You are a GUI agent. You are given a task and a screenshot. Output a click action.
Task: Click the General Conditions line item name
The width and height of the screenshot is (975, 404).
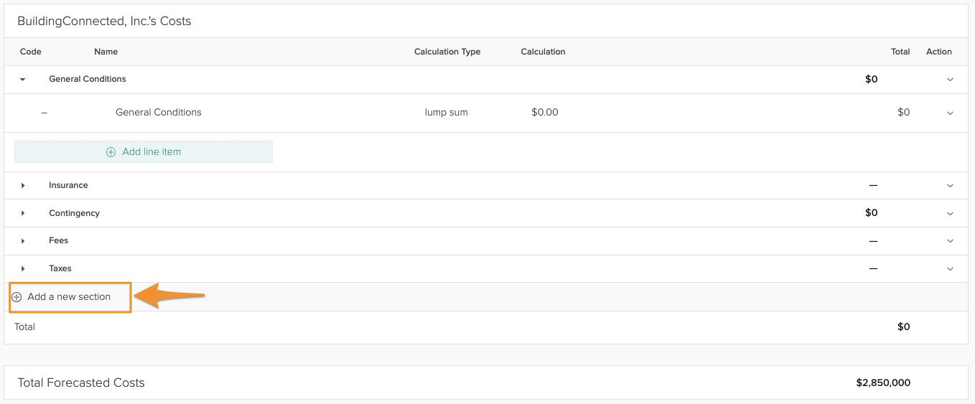[x=158, y=113]
